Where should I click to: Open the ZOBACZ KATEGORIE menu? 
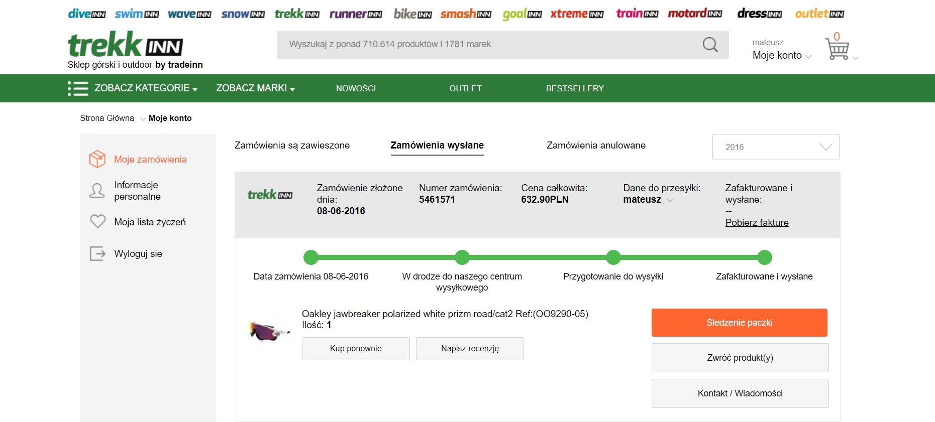click(x=133, y=88)
